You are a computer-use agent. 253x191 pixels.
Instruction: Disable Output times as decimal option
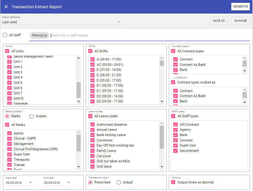[173, 182]
